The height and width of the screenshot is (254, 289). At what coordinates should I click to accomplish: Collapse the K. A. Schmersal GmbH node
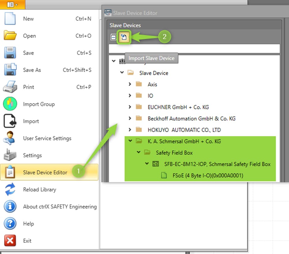click(130, 141)
